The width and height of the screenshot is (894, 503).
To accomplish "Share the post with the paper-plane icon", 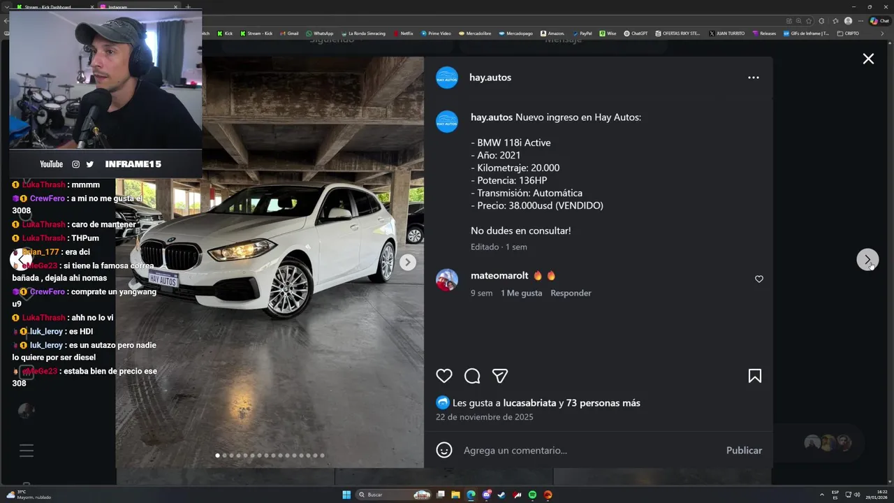I will 500,376.
